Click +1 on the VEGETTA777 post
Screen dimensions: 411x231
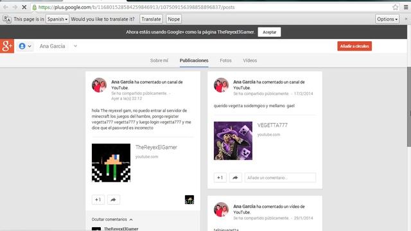click(x=220, y=178)
